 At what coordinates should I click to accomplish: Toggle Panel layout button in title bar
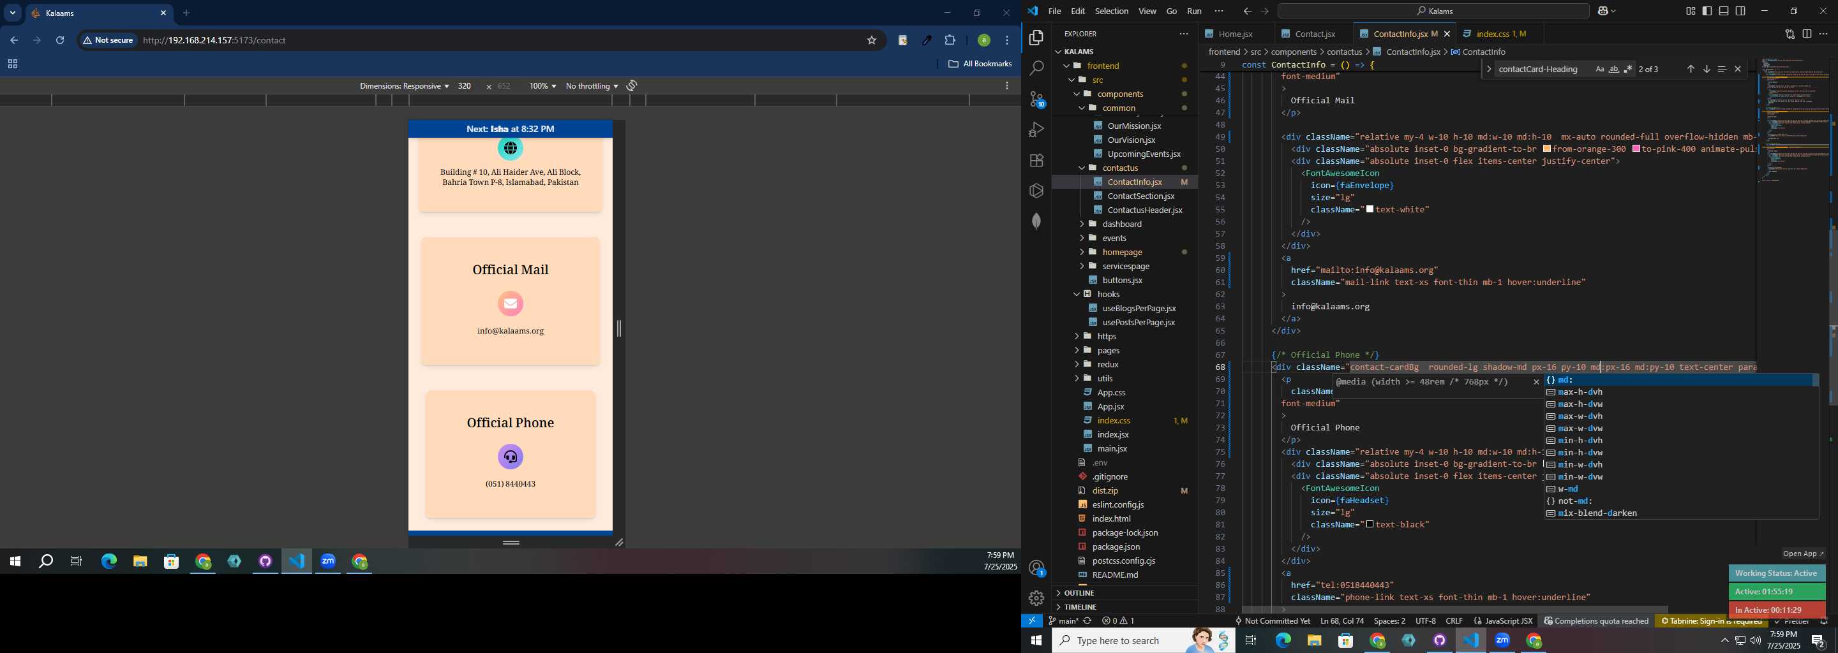click(1724, 11)
